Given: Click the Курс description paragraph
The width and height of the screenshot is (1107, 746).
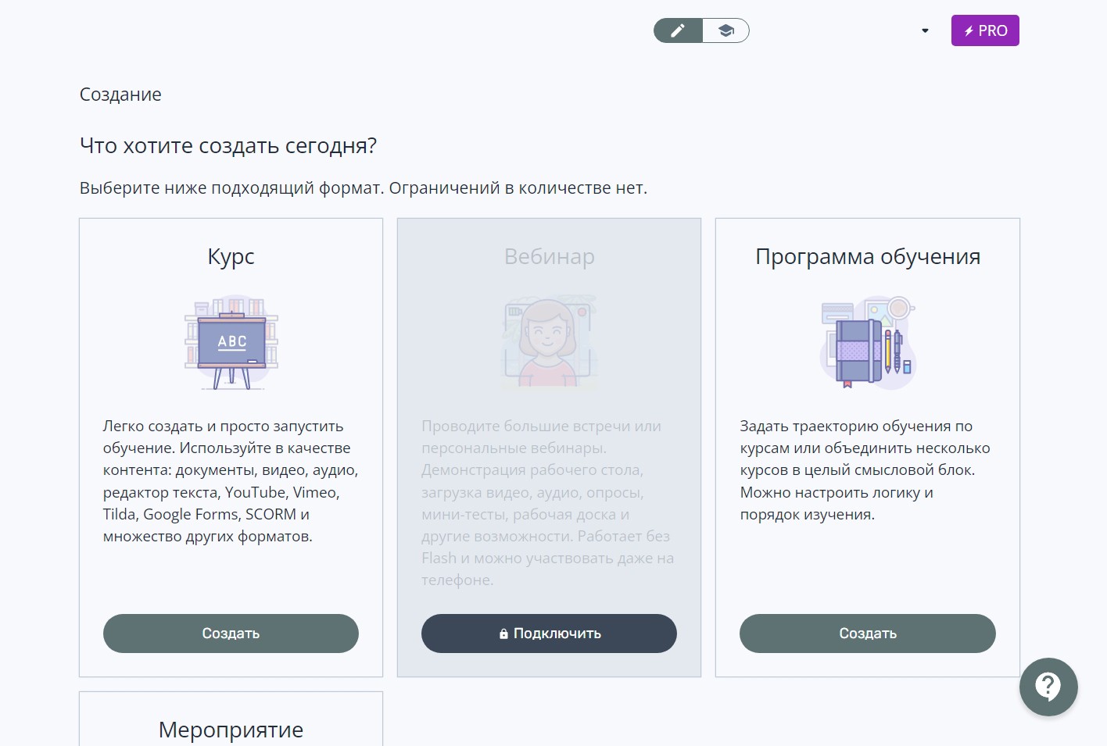Looking at the screenshot, I should click(231, 481).
